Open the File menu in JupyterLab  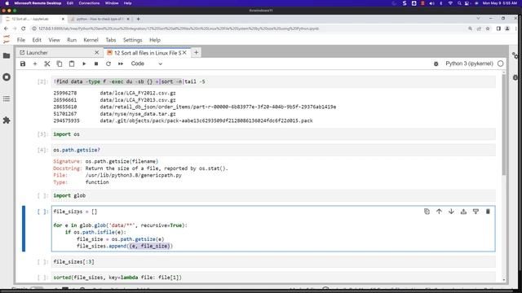point(21,40)
